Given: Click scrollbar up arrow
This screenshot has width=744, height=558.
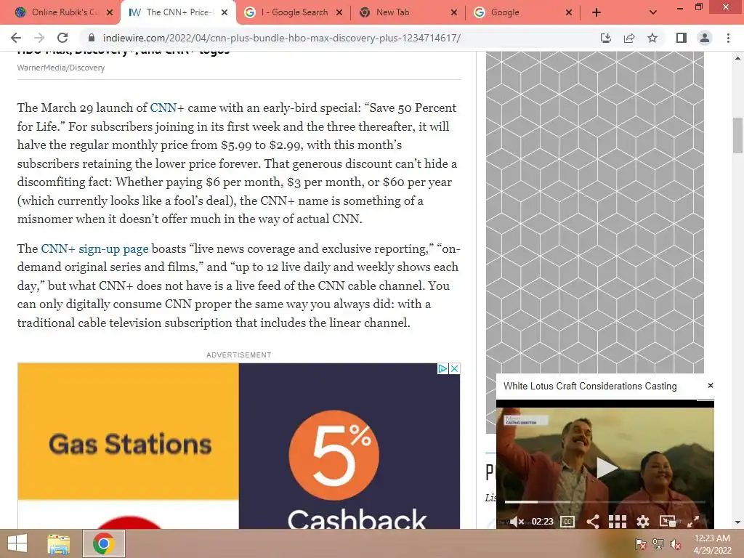Looking at the screenshot, I should coord(737,58).
